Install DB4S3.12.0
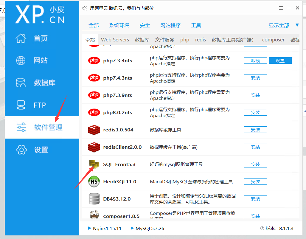 click(x=255, y=199)
